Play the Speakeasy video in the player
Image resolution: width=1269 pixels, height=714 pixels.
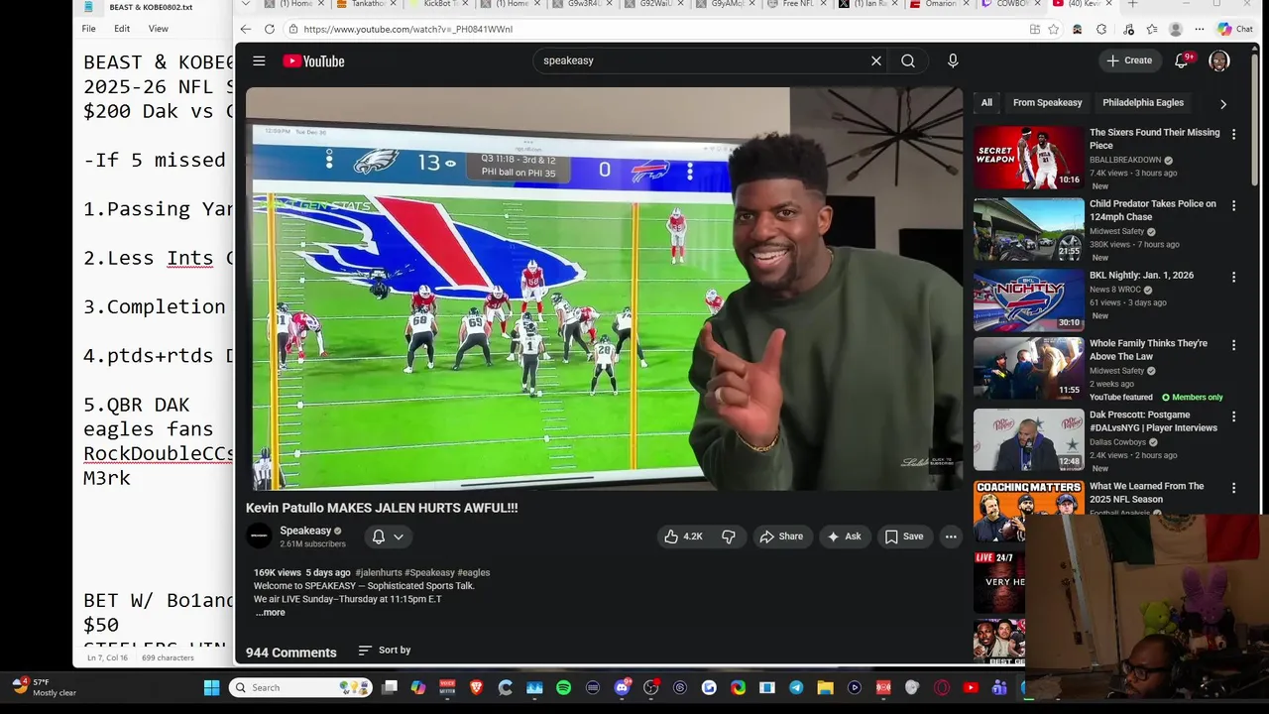tap(604, 289)
